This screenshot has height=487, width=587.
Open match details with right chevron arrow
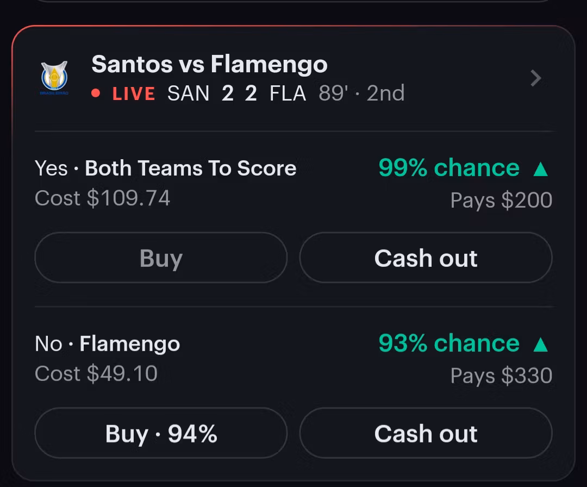click(x=536, y=78)
